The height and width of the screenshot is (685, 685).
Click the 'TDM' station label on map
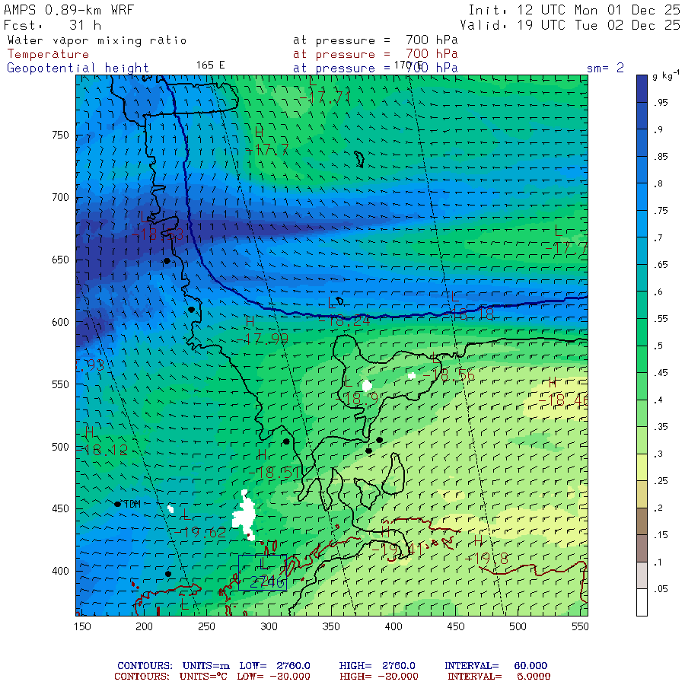132,504
